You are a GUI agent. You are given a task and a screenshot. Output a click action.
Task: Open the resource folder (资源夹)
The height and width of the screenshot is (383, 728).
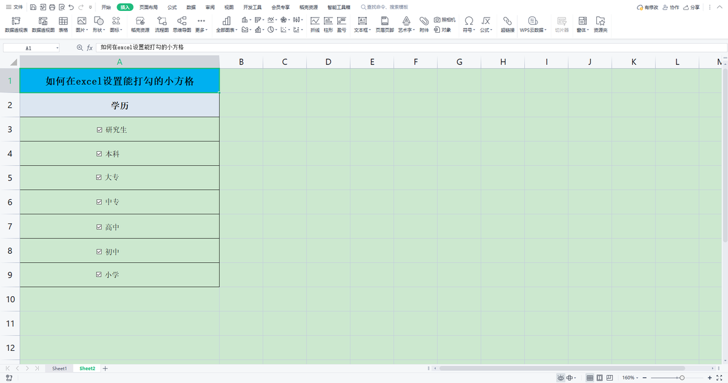600,24
